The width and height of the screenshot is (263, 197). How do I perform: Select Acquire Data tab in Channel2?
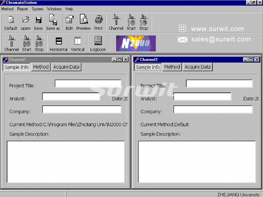coord(197,67)
